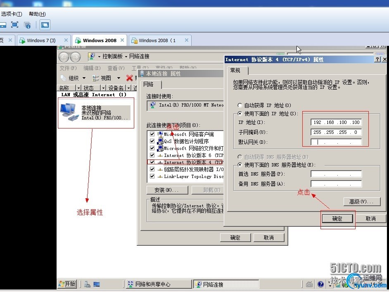Open the 文件(F) menu

[x=68, y=68]
